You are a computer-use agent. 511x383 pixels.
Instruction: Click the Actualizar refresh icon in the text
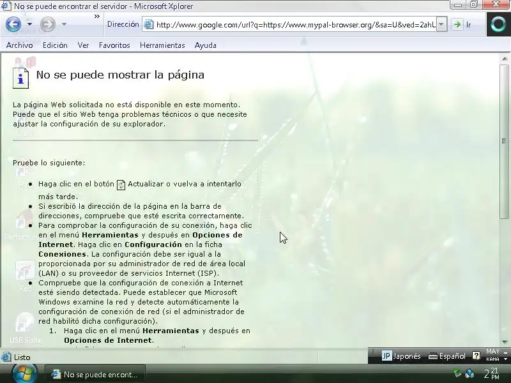tap(121, 184)
